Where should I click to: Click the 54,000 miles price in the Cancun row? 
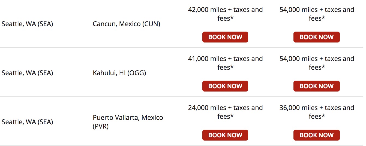(317, 14)
